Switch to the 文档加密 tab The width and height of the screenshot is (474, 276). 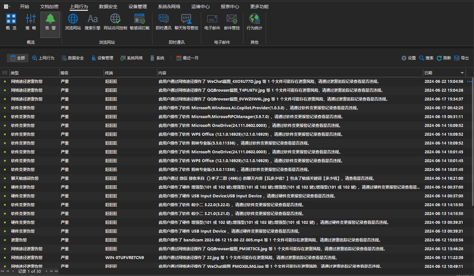click(x=49, y=7)
